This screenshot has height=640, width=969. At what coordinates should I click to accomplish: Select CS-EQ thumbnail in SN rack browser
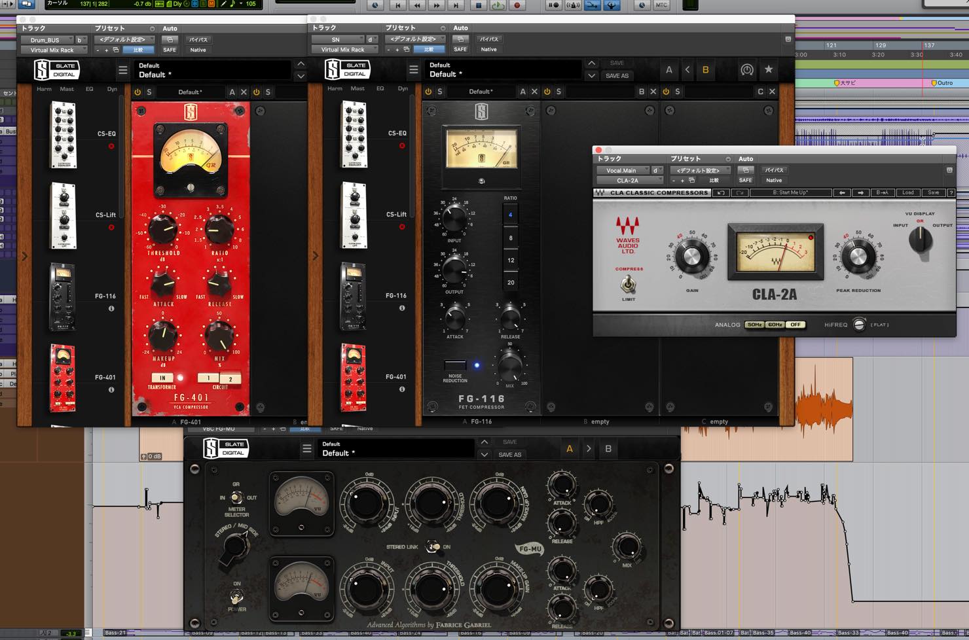[x=354, y=134]
